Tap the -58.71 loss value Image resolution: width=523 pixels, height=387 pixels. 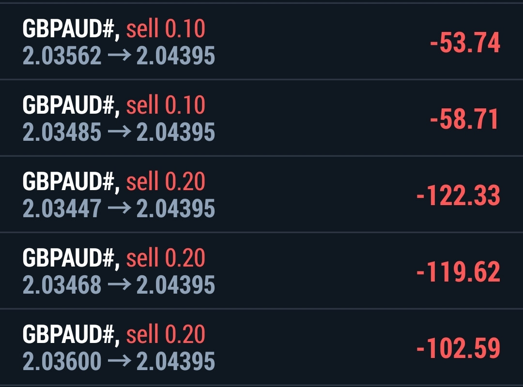click(x=465, y=119)
